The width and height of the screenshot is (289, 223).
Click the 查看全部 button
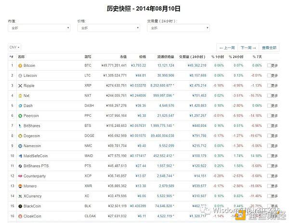coord(269,48)
